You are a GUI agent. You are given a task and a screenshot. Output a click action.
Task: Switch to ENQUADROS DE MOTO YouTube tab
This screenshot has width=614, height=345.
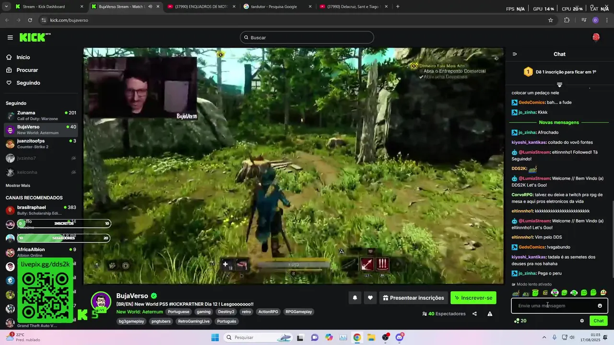point(201,7)
